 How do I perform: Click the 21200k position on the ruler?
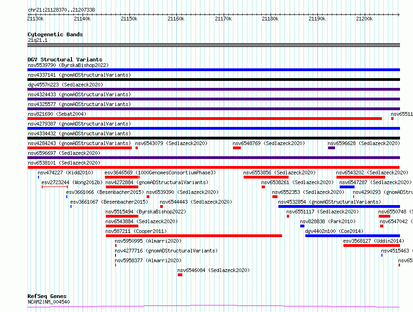[x=364, y=19]
